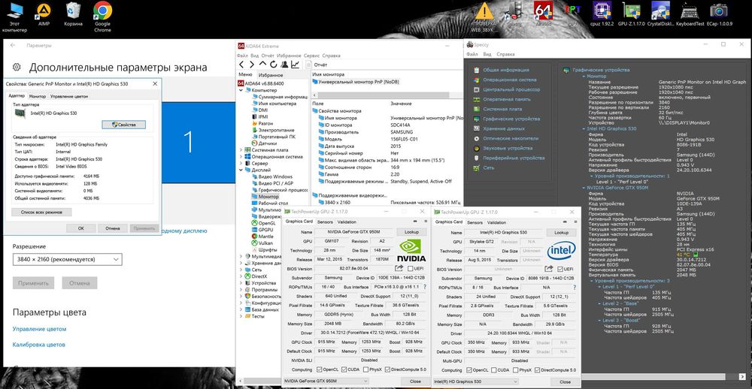The image size is (752, 389).
Task: Click the Свойства button in adapter dialog
Action: (x=124, y=124)
